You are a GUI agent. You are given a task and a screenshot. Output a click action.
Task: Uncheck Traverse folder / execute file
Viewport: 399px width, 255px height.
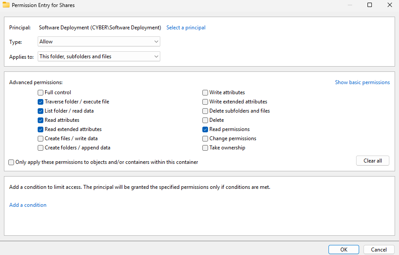(x=41, y=102)
